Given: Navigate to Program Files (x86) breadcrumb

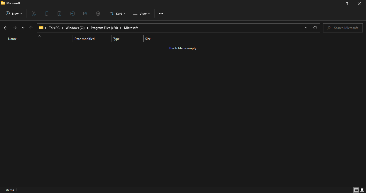Looking at the screenshot, I should coord(104,28).
